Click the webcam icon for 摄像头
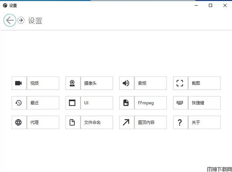 click(x=72, y=83)
